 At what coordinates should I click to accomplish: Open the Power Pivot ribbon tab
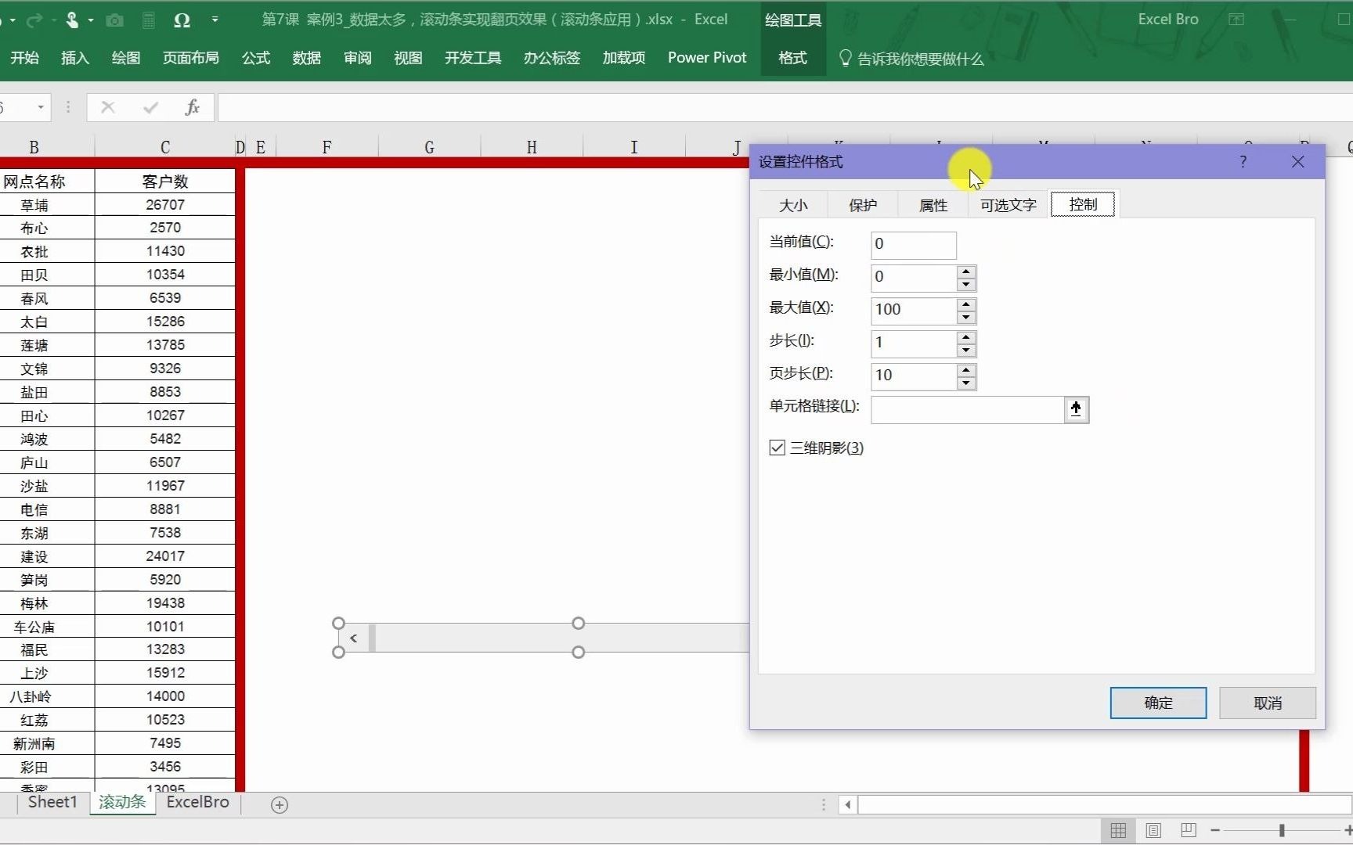[707, 58]
